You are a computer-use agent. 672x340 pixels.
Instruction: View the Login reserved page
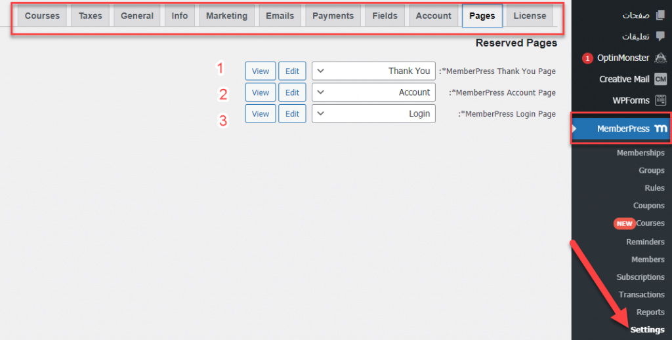pyautogui.click(x=261, y=114)
